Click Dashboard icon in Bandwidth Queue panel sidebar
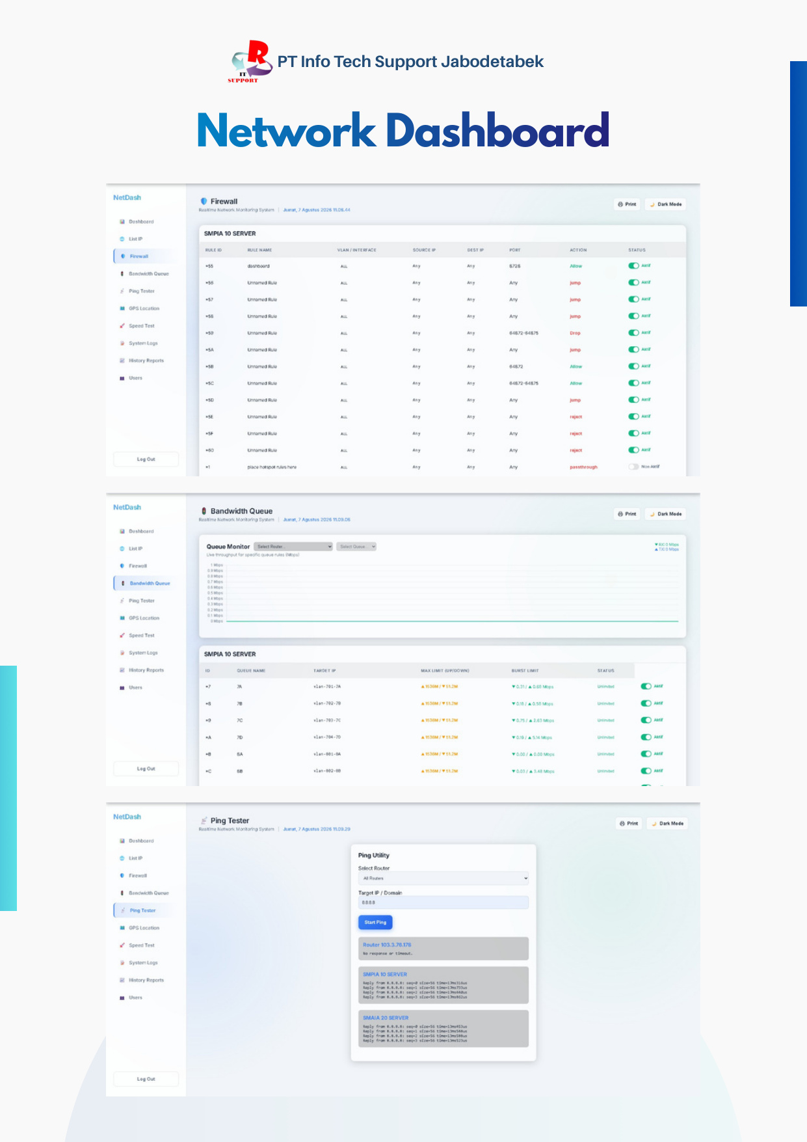This screenshot has height=1142, width=807. pos(122,532)
